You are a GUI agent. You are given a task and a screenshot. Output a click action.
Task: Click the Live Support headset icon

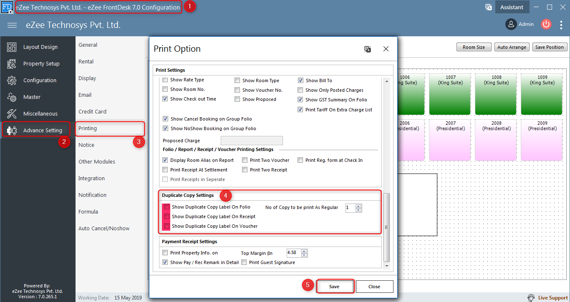coord(531,298)
